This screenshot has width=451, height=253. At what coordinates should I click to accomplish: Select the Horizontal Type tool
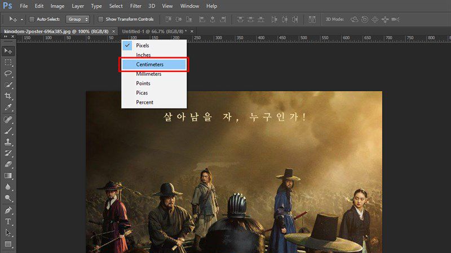click(x=8, y=222)
